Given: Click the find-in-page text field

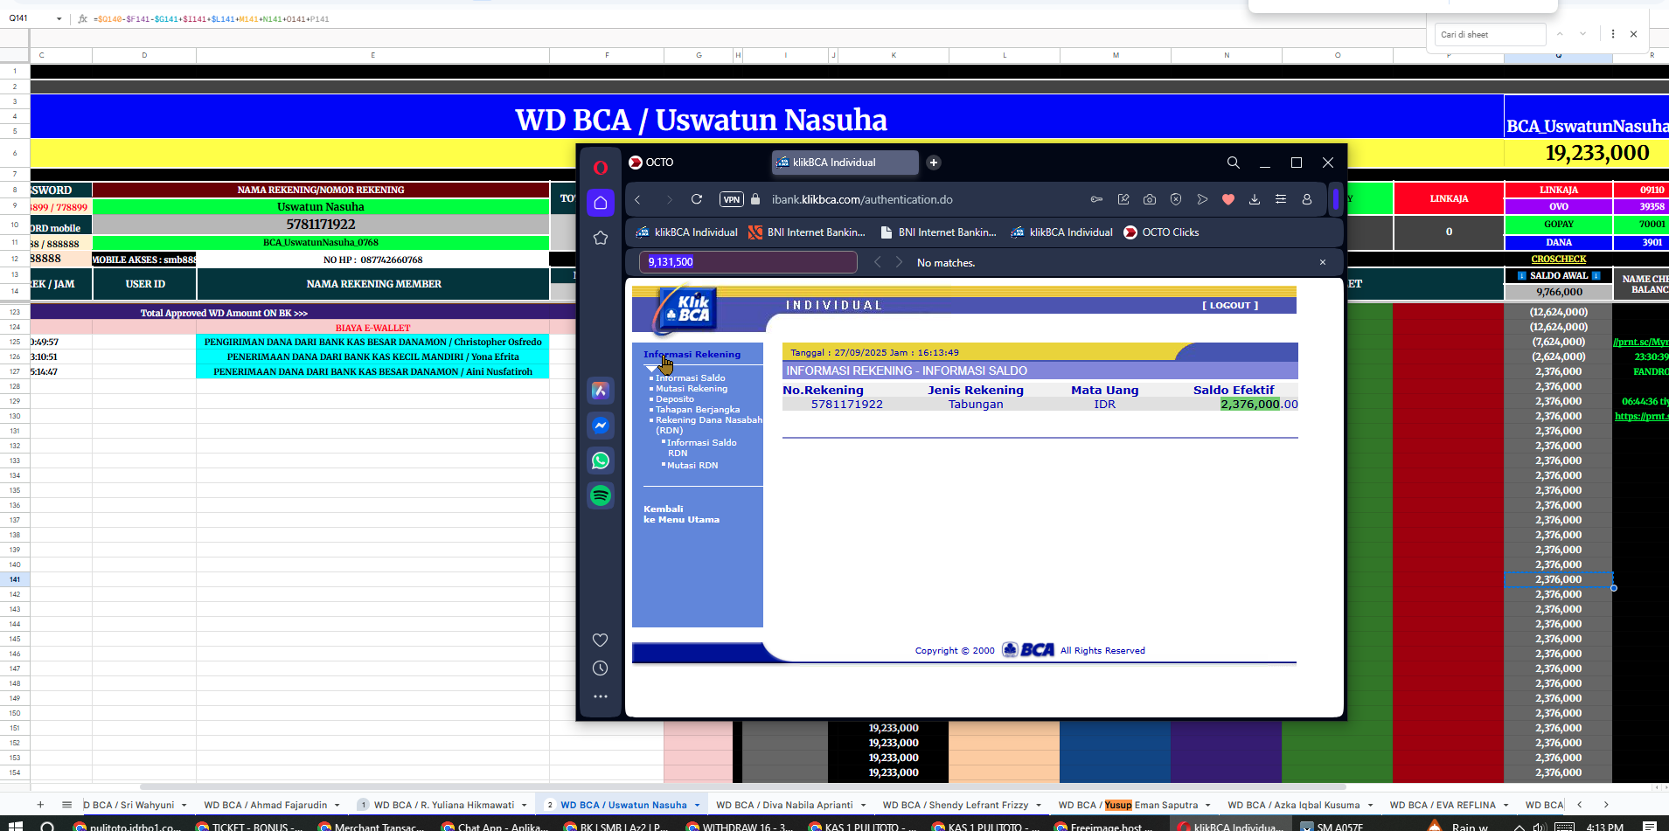Looking at the screenshot, I should 748,262.
